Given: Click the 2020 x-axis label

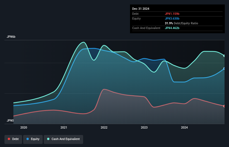Looking at the screenshot, I should 24,127.
